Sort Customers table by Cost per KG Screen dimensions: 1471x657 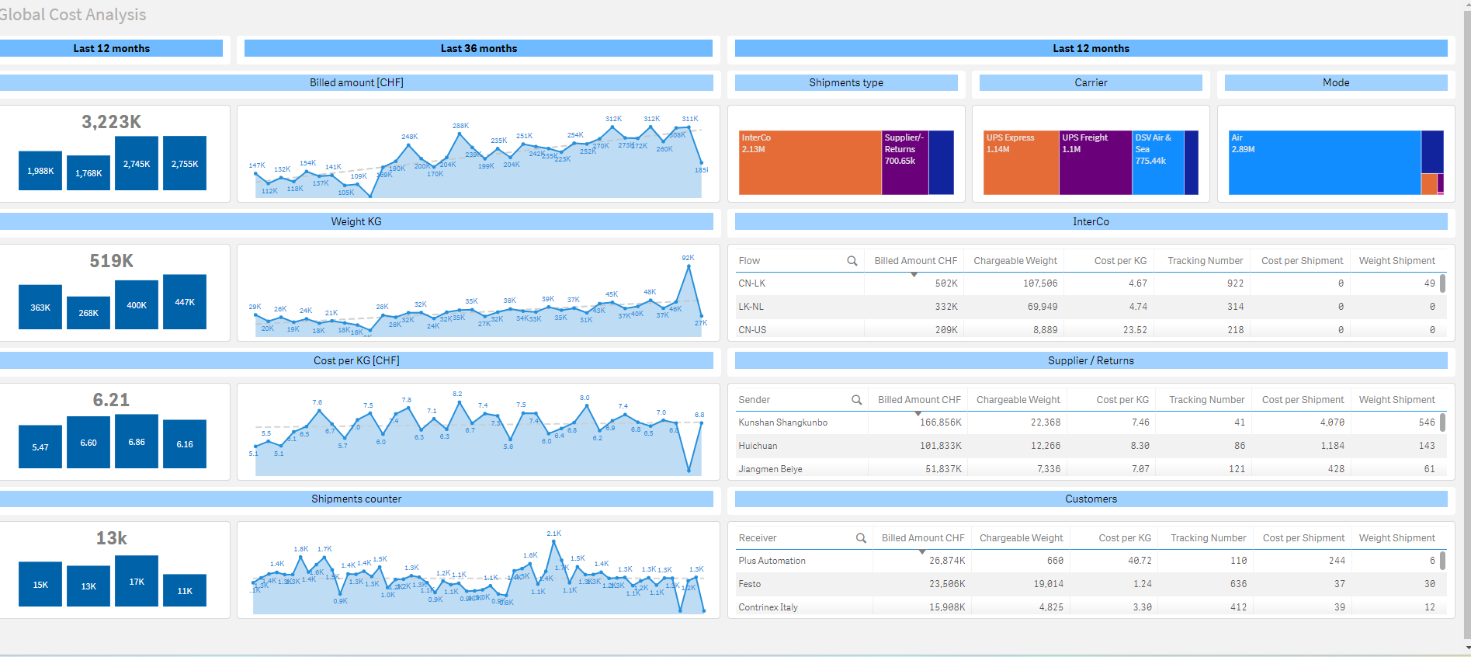(1125, 538)
